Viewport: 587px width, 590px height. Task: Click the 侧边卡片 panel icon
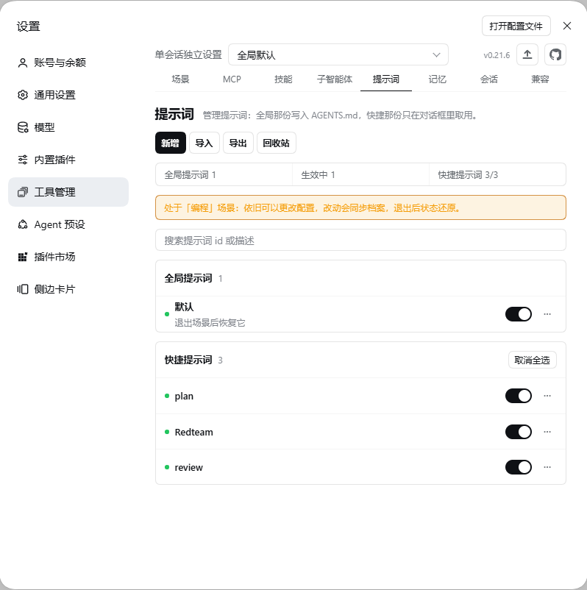[x=23, y=289]
